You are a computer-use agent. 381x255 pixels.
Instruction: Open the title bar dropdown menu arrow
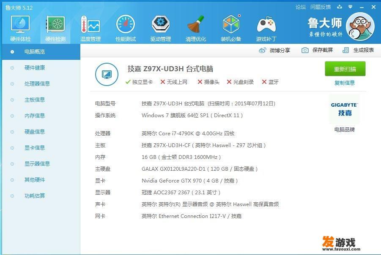click(x=351, y=7)
